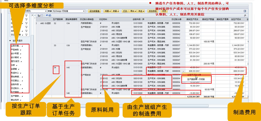Click the undo arrow icon
Viewport: 261px width, 121px height.
coord(47,15)
